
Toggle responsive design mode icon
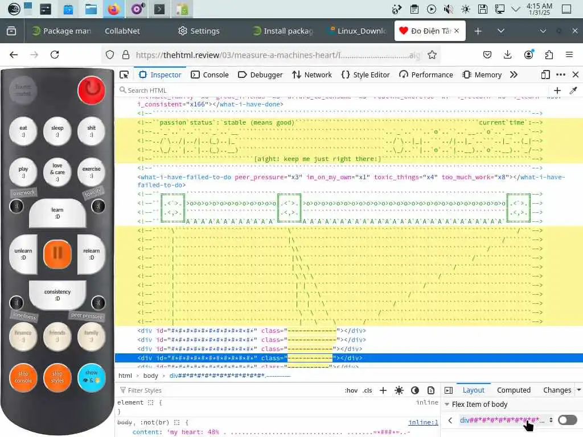click(x=545, y=75)
